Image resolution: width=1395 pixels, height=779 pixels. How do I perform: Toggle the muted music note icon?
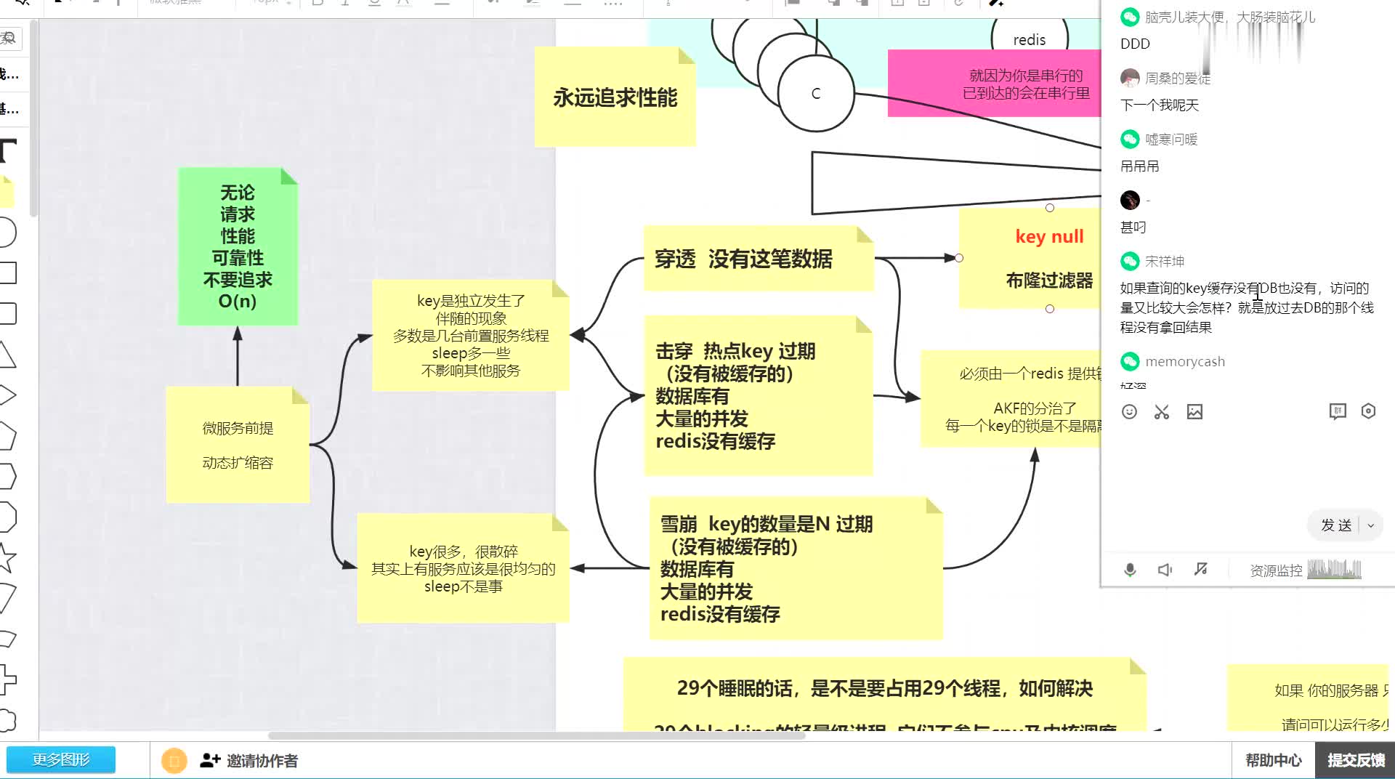point(1200,569)
